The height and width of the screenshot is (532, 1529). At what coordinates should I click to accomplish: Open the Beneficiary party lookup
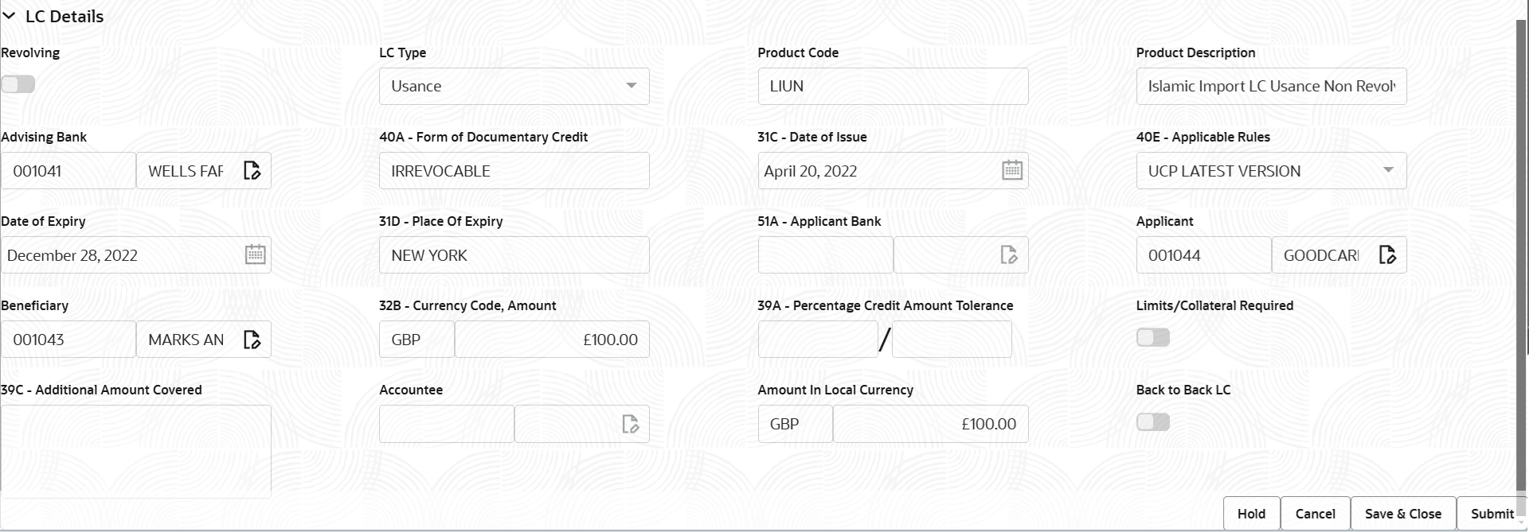coord(253,340)
